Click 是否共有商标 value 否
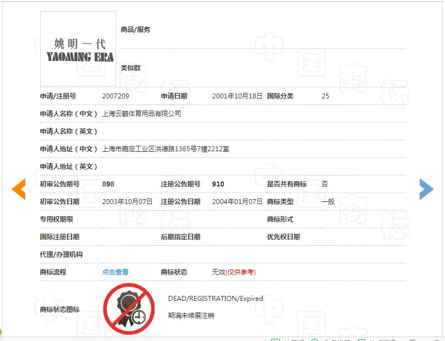Viewport: 445px width, 341px height. 324,184
